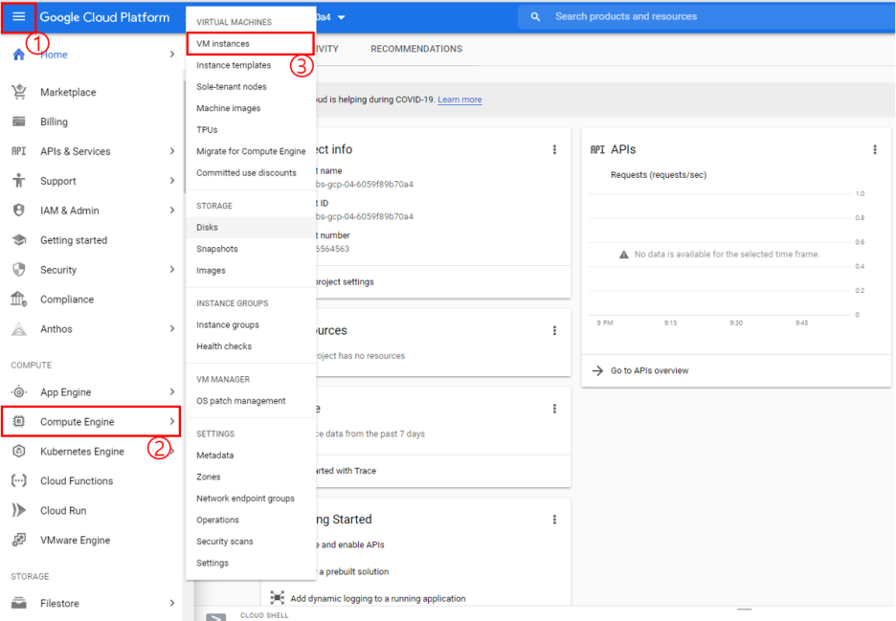Click the Cloud Shell panel bar
896x621 pixels.
pos(544,615)
